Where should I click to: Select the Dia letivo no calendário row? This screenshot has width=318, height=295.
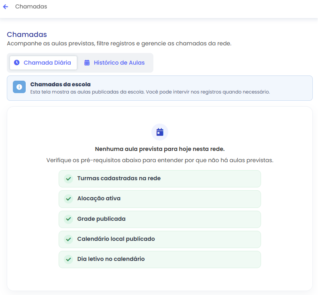[x=160, y=259]
